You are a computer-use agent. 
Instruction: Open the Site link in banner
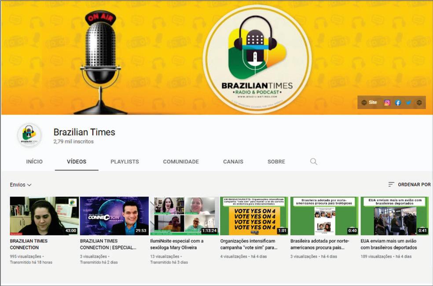(x=369, y=103)
